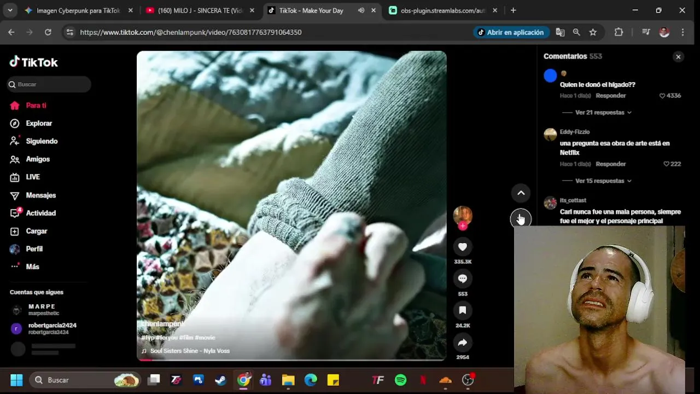
Task: Like the video with the heart icon
Action: [463, 247]
